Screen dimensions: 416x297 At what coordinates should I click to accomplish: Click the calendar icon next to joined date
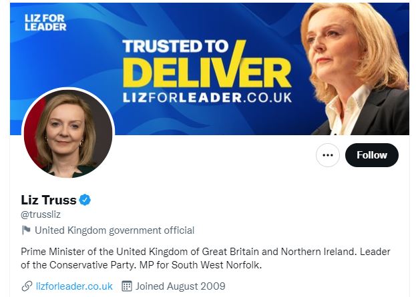point(127,286)
